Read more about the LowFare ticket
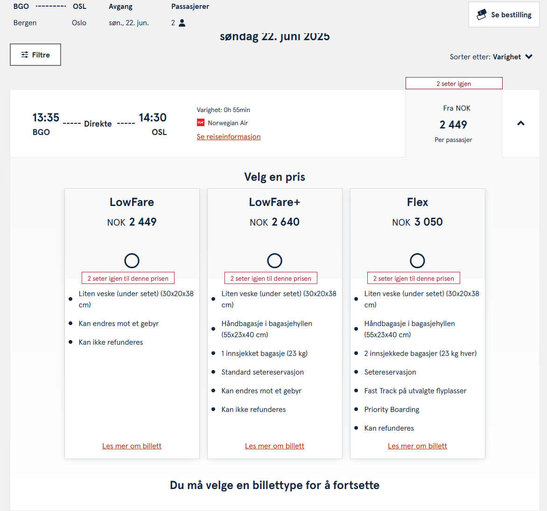547x511 pixels. [x=132, y=446]
